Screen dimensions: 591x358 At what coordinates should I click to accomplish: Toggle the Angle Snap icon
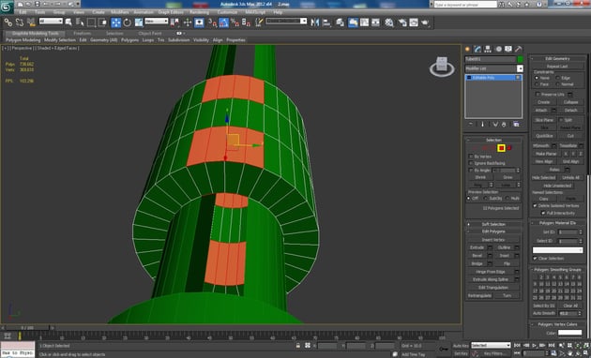tap(224, 22)
